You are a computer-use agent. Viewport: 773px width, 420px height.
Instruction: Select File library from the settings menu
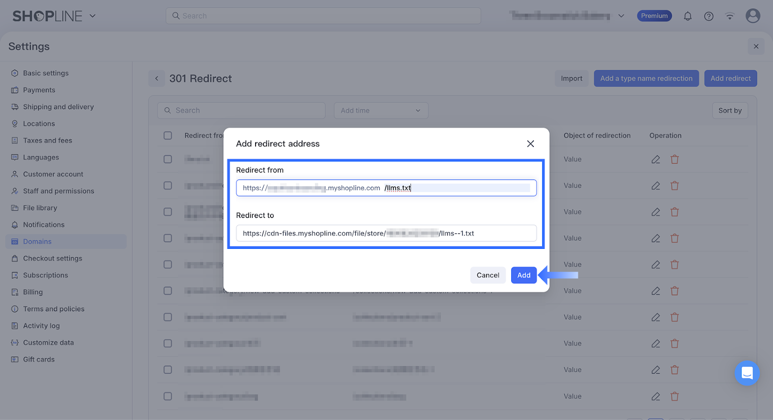coord(40,208)
